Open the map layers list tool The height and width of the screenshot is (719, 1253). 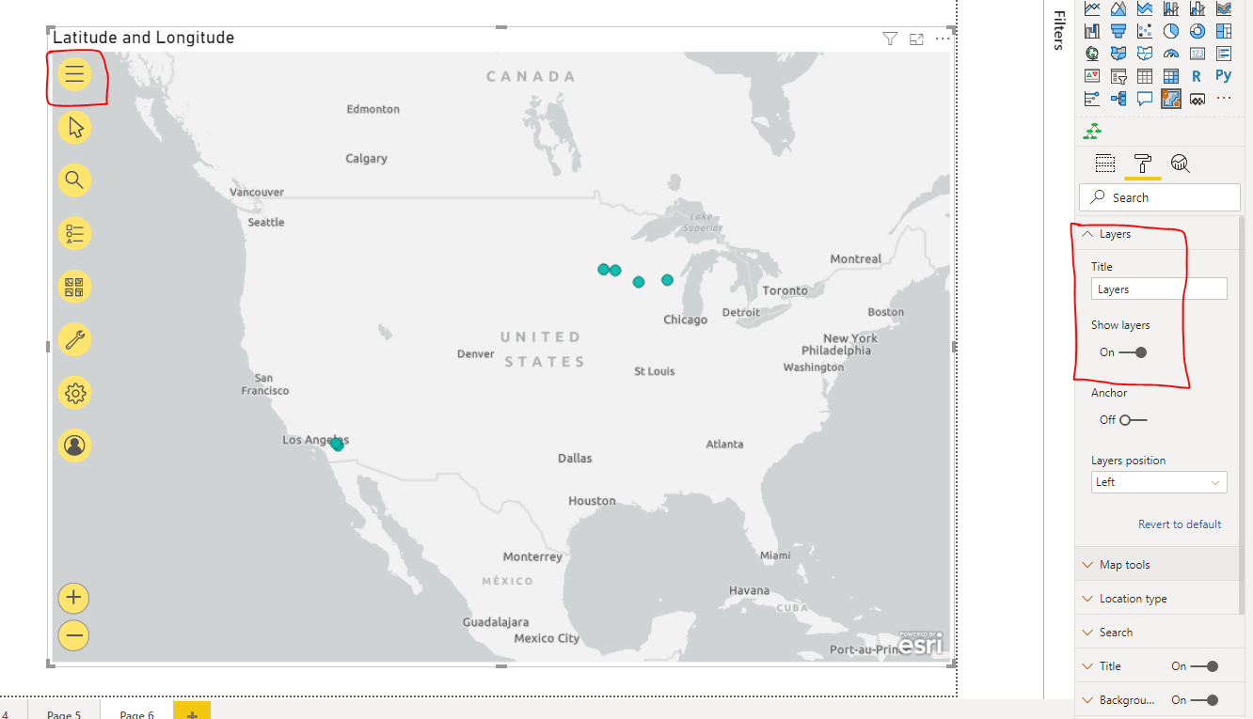tap(75, 233)
